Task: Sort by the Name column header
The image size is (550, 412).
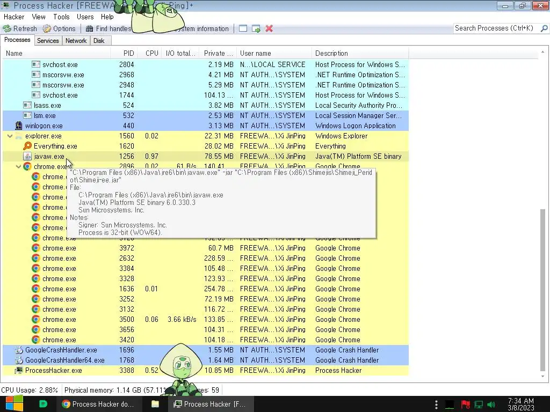Action: tap(56, 53)
